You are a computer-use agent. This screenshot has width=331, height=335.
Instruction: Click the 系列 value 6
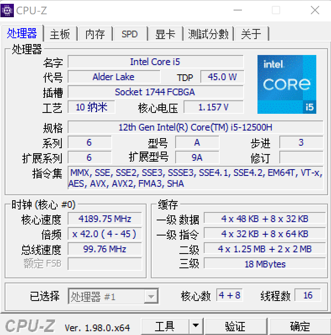click(89, 142)
